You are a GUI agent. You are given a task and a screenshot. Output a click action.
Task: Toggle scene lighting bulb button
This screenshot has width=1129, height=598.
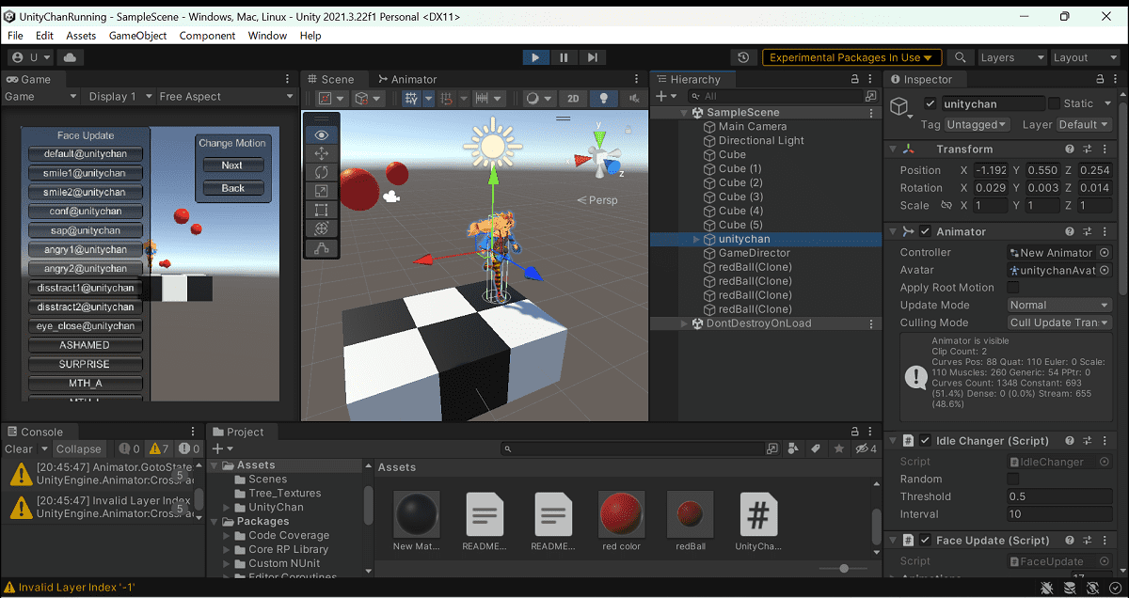(x=603, y=98)
